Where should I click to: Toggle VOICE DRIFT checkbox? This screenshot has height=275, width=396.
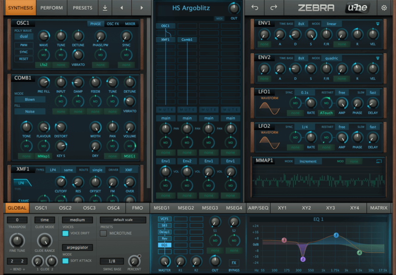coord(65,233)
